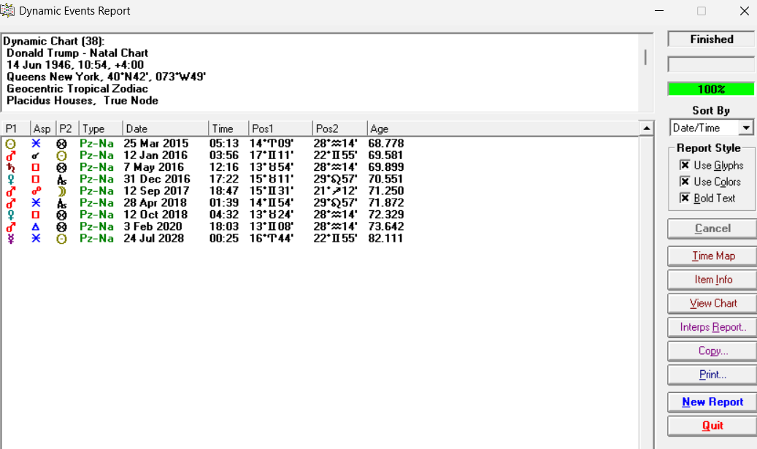Click the Date column header
The width and height of the screenshot is (757, 449).
[165, 129]
